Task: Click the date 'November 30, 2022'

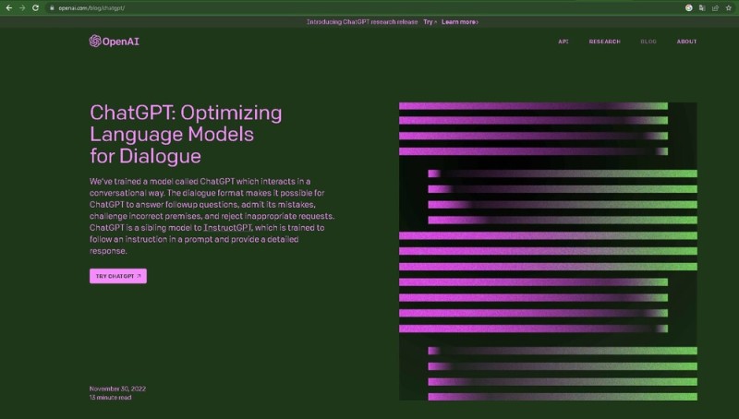Action: (x=117, y=389)
